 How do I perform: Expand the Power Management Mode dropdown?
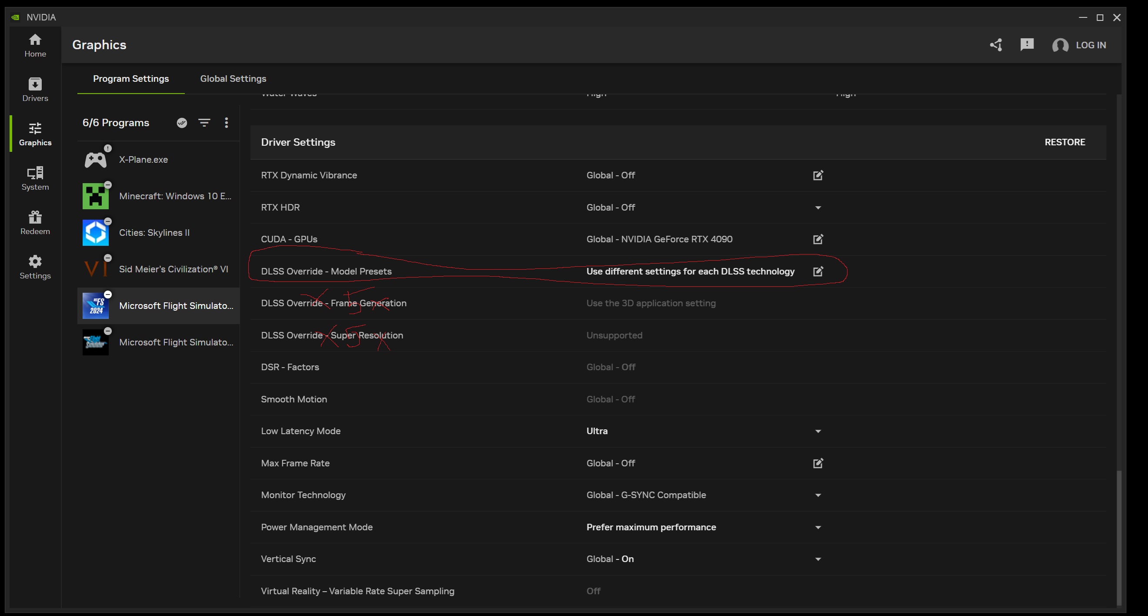pyautogui.click(x=818, y=527)
